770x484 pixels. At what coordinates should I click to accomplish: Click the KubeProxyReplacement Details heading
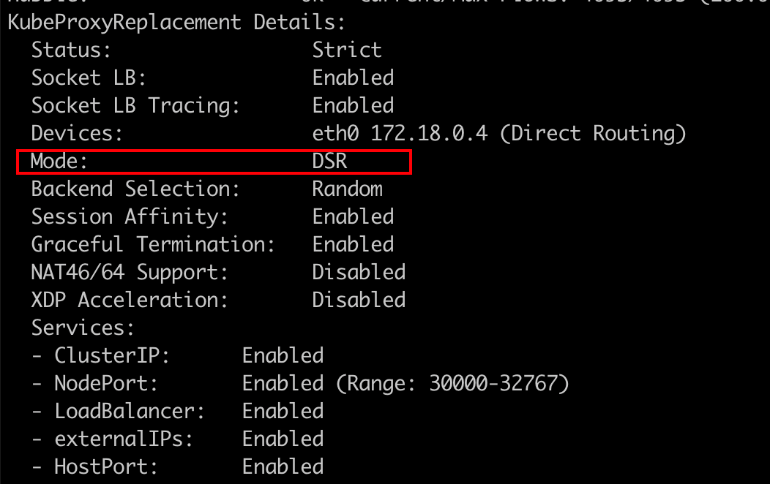(x=176, y=22)
